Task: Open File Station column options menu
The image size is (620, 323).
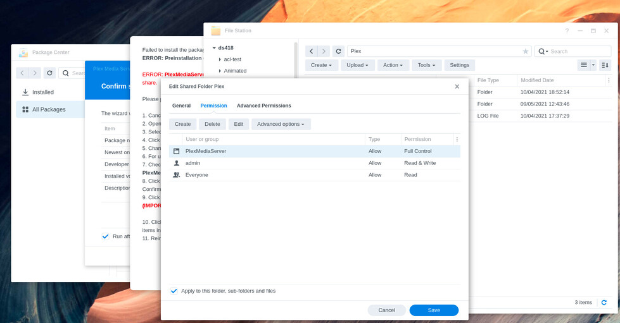Action: (x=609, y=80)
